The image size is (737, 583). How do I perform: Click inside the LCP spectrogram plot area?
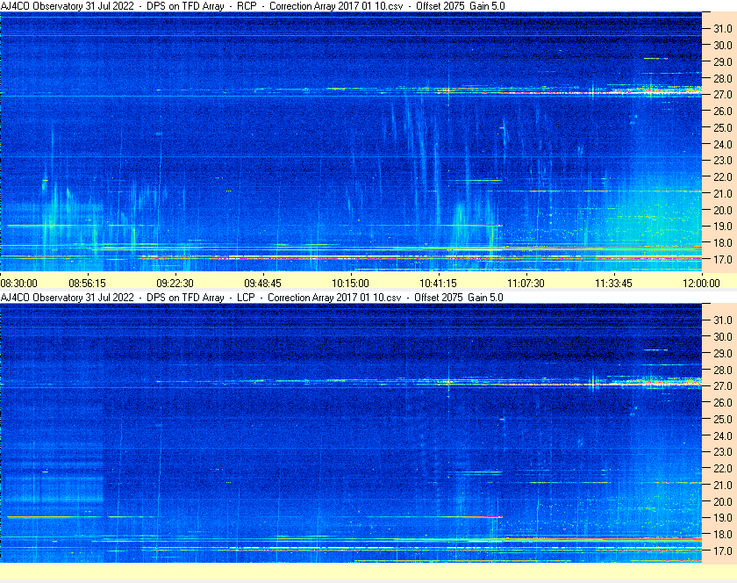tap(351, 433)
